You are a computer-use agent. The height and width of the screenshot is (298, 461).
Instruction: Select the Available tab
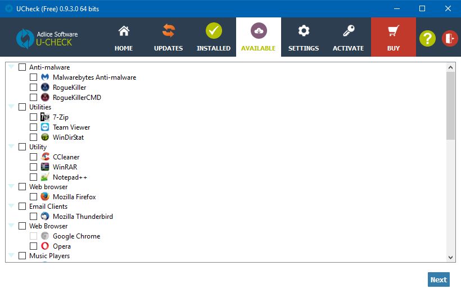coord(259,37)
